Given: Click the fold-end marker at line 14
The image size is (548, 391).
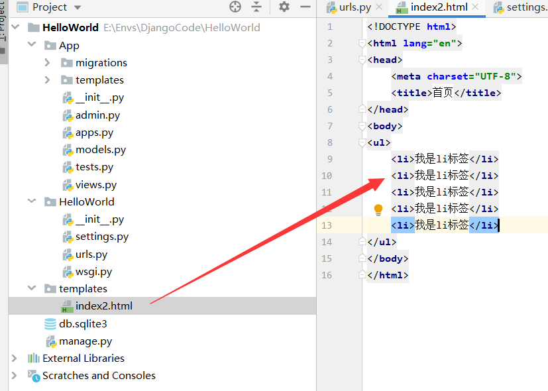Looking at the screenshot, I should [362, 242].
